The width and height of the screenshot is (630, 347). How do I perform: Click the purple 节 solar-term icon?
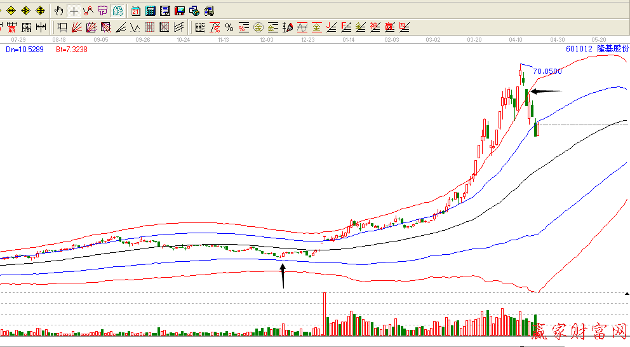pyautogui.click(x=102, y=11)
